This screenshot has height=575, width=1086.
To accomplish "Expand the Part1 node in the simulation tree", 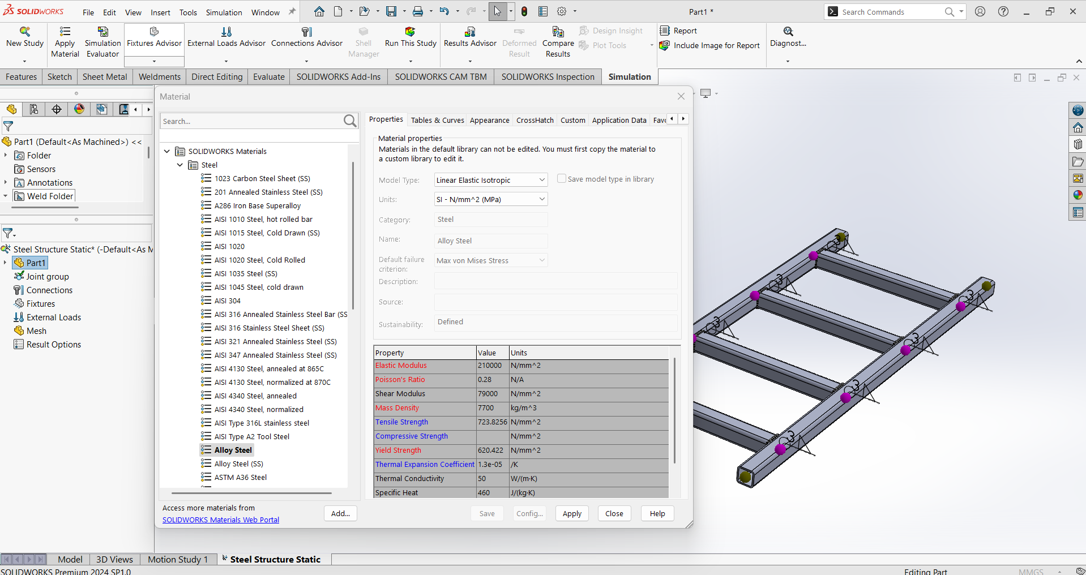I will pyautogui.click(x=6, y=263).
